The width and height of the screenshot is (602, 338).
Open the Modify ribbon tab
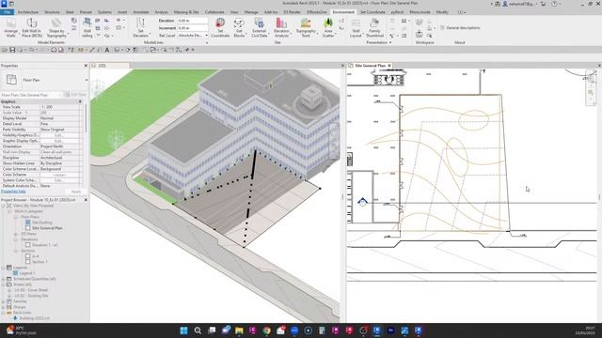pyautogui.click(x=442, y=12)
